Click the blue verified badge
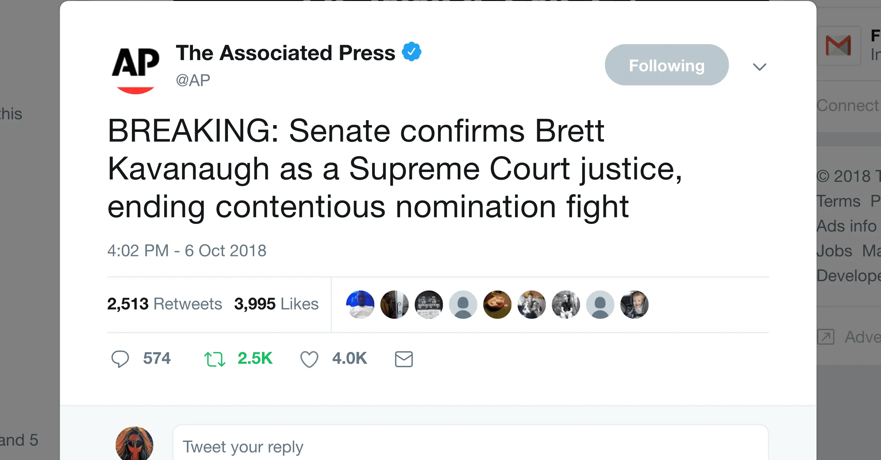Screen dimensions: 881x460 (411, 52)
